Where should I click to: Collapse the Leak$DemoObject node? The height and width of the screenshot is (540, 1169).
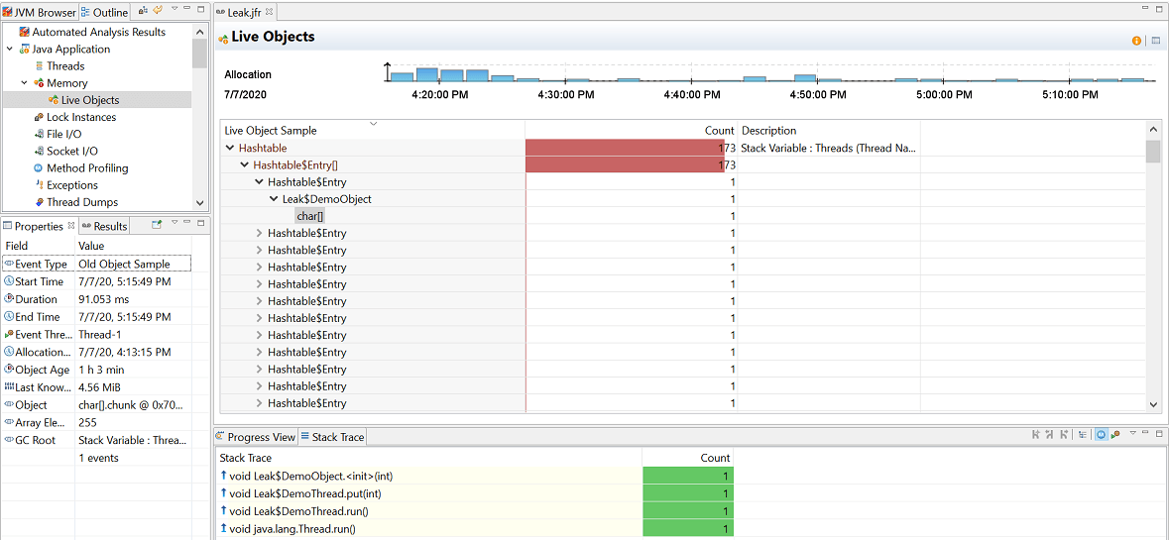[274, 199]
